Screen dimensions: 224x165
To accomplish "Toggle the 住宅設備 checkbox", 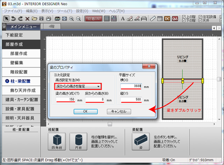I will click(201, 17).
